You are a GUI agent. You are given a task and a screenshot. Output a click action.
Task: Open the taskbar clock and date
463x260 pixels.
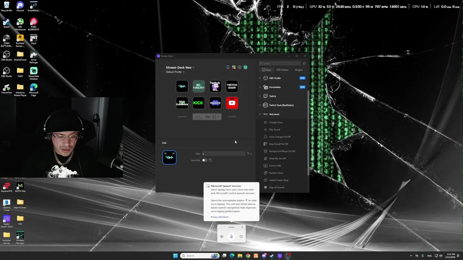point(451,256)
